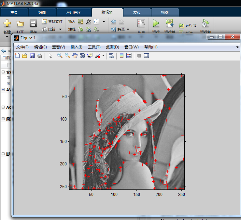Open Figure 窗口(W) menu
This screenshot has width=241, height=220.
132,47
